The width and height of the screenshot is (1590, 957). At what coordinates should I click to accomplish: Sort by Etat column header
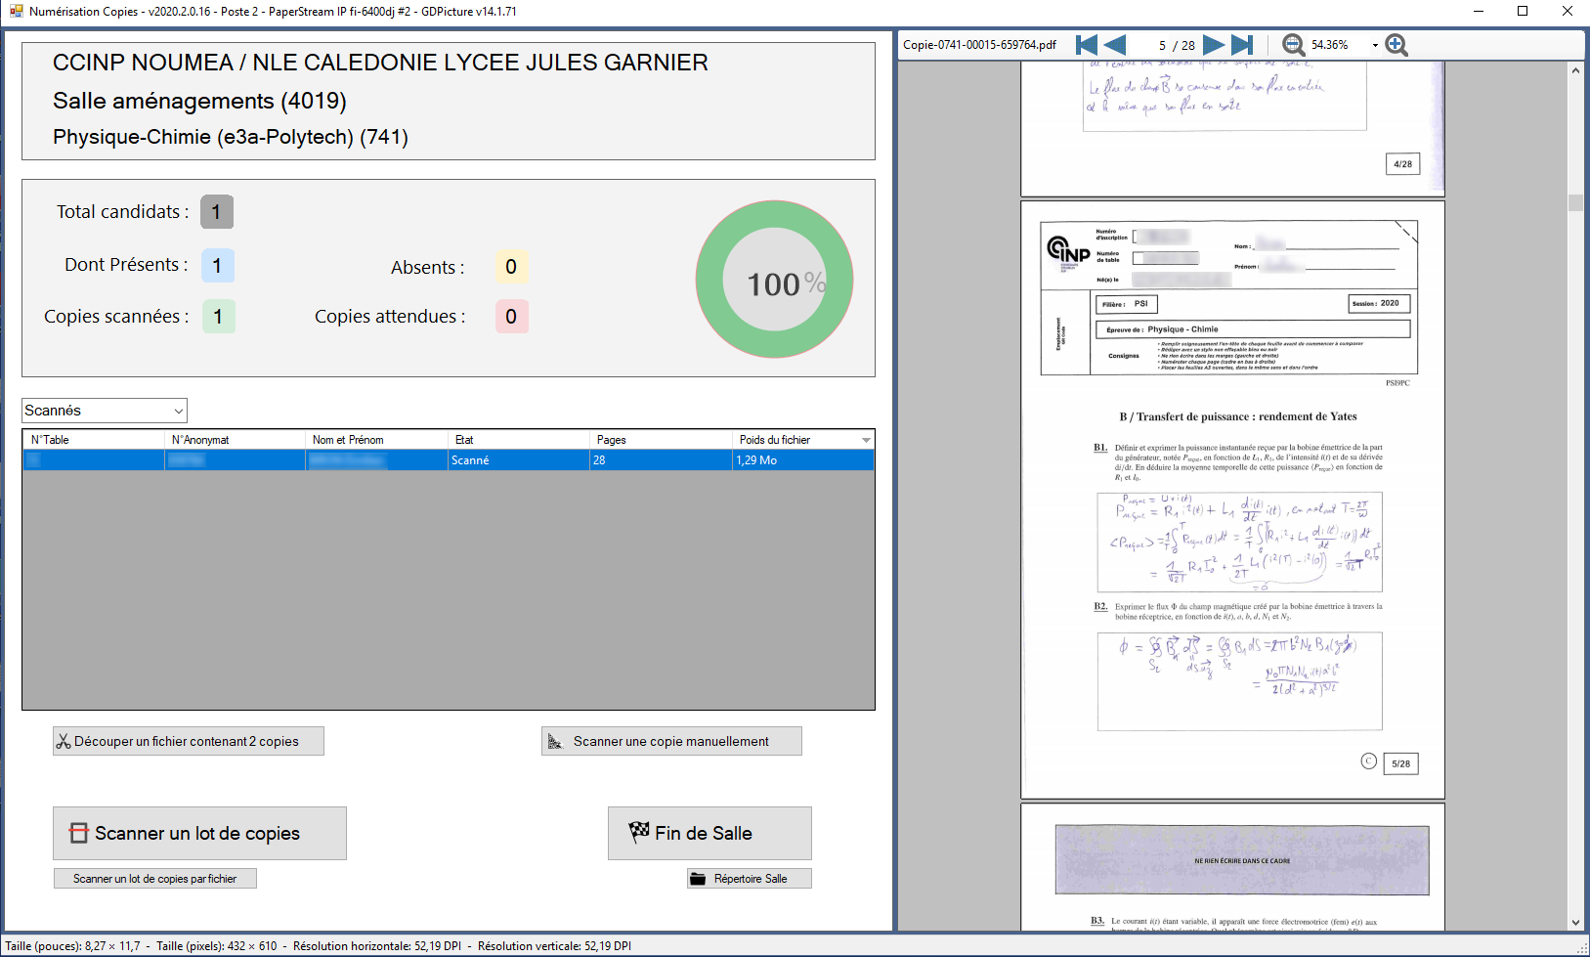(519, 440)
